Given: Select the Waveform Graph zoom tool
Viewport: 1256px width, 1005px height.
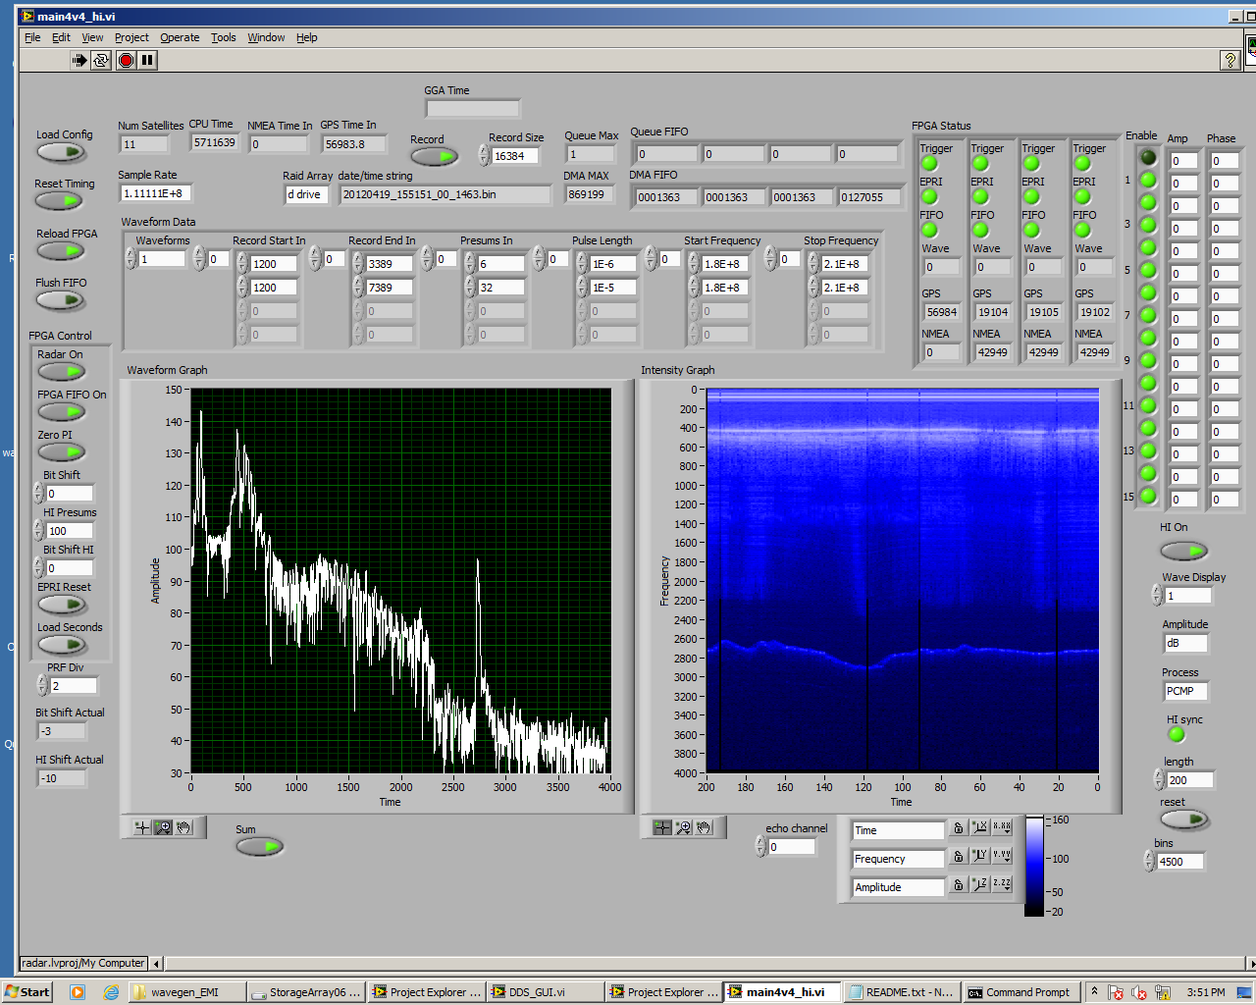Looking at the screenshot, I should coord(163,827).
